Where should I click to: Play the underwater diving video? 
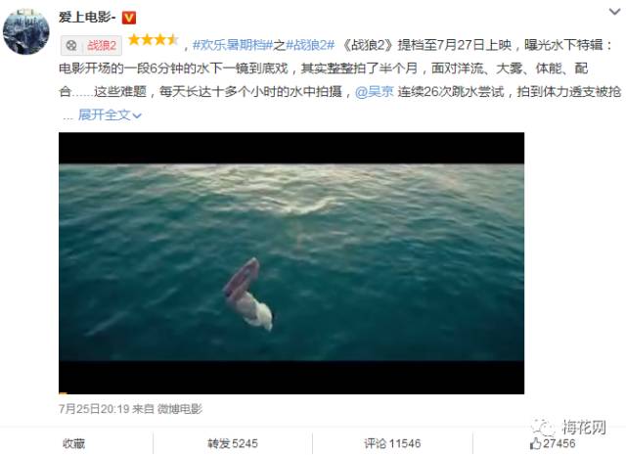pyautogui.click(x=291, y=263)
